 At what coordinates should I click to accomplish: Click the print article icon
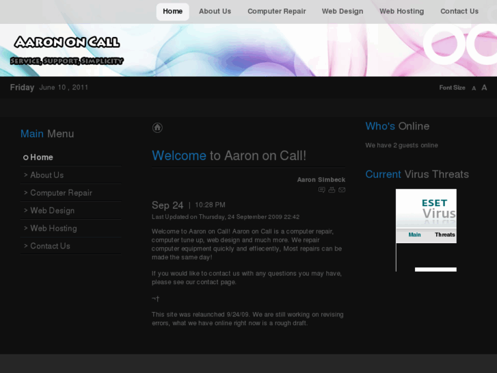pyautogui.click(x=332, y=190)
